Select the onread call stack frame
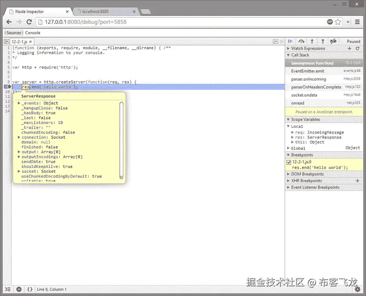Image resolution: width=366 pixels, height=296 pixels. pos(324,103)
